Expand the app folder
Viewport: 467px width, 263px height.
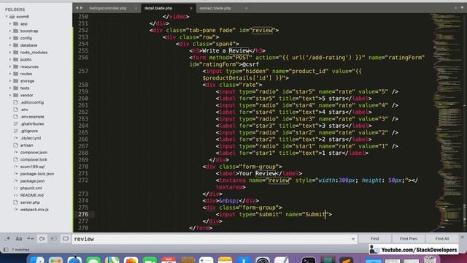tap(10, 24)
